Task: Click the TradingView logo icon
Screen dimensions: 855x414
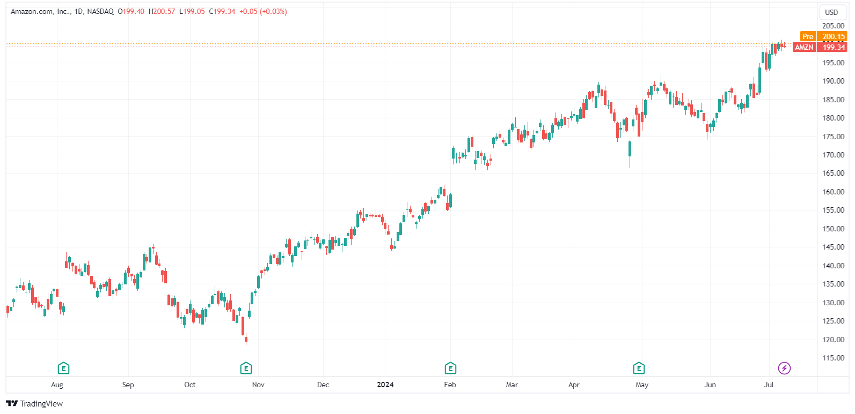Action: (12, 403)
